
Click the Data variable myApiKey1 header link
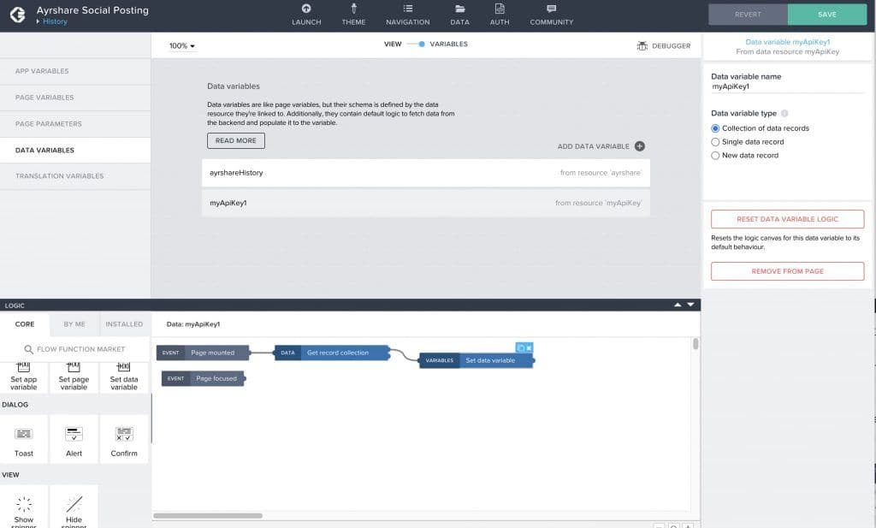pos(788,42)
